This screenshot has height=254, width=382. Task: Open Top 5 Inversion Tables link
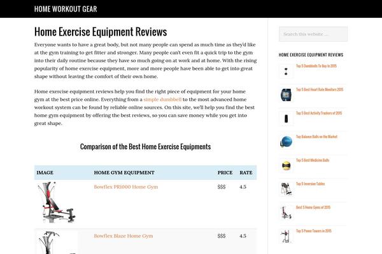tap(311, 184)
